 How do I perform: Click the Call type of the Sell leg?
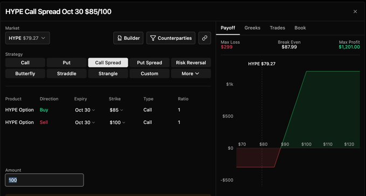148,122
